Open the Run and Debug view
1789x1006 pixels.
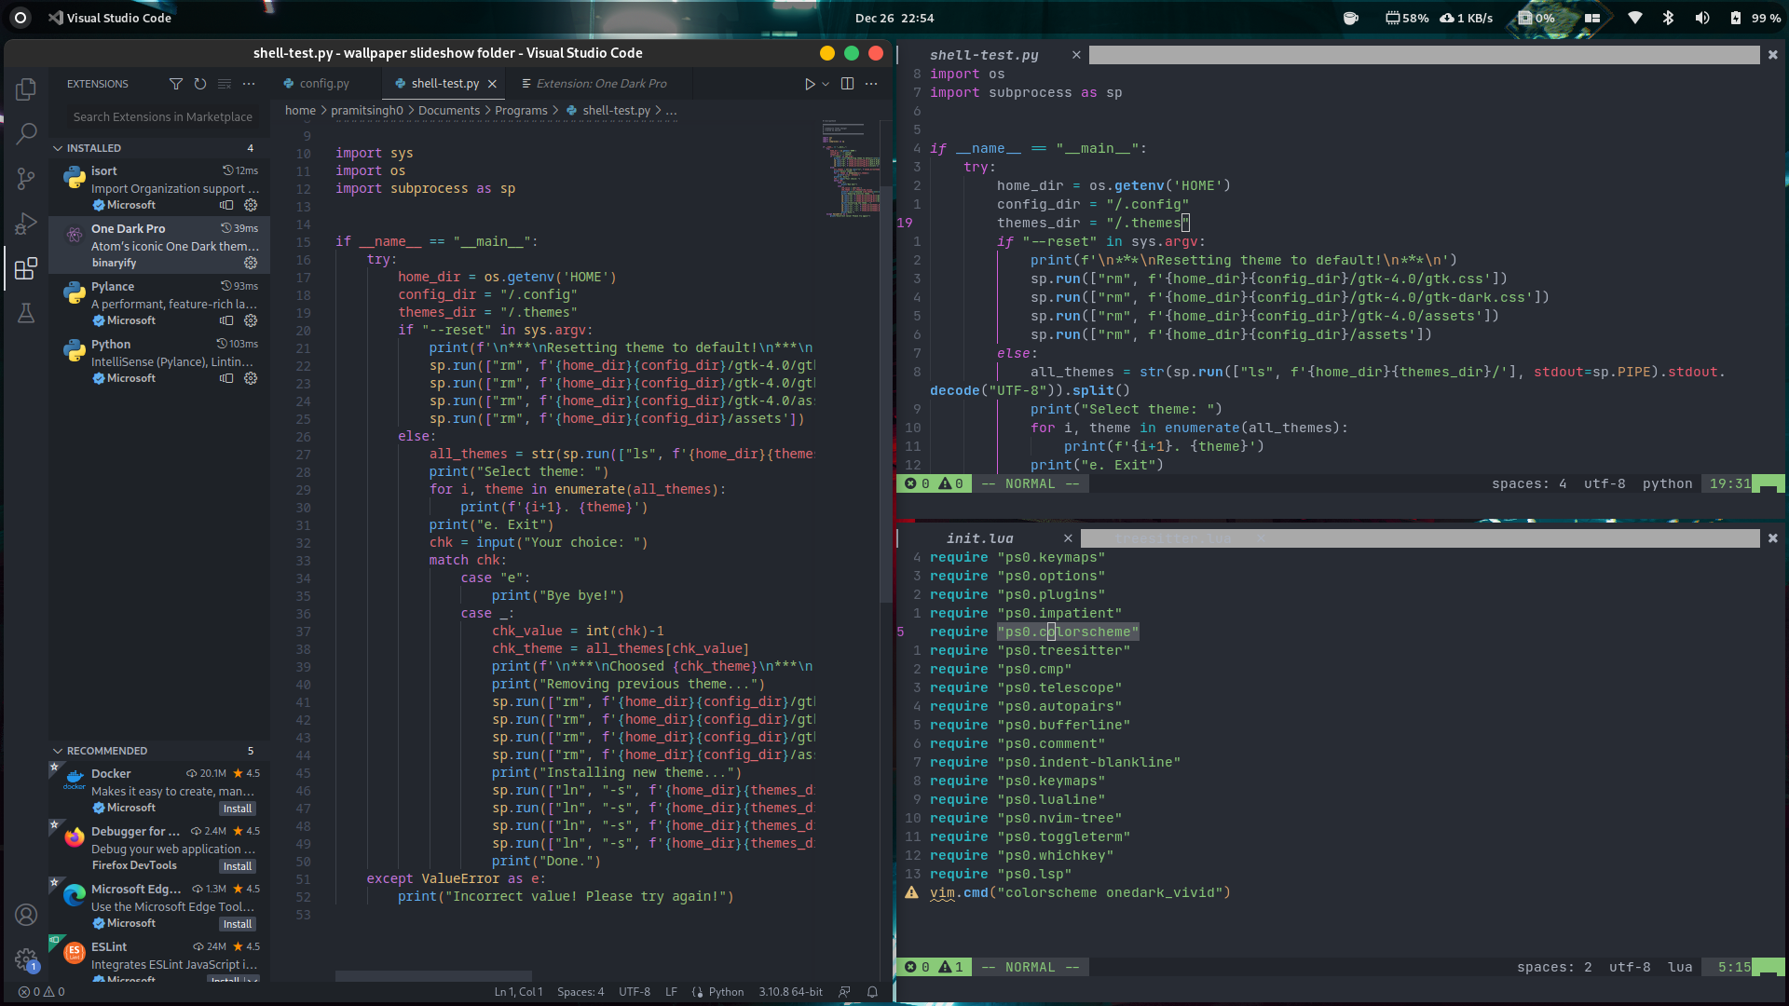(25, 224)
